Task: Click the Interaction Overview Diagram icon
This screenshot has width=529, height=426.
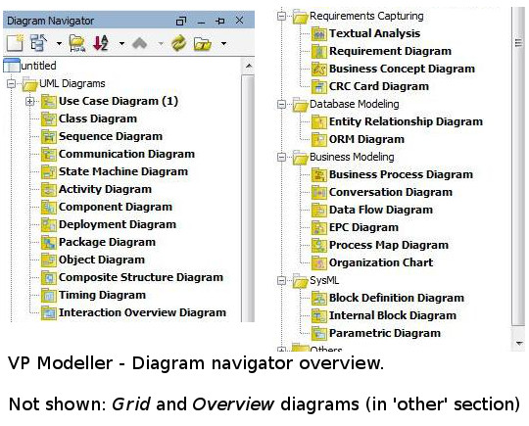Action: coord(49,312)
